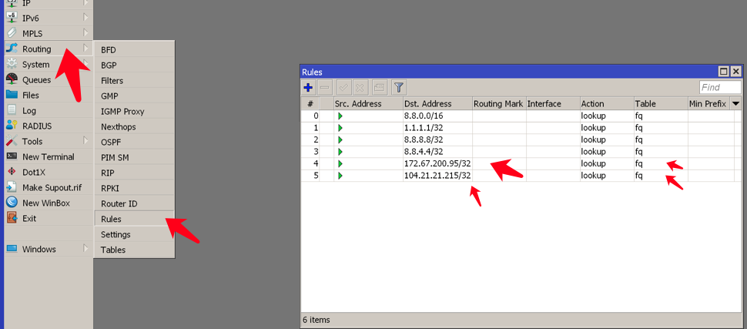This screenshot has height=329, width=747.
Task: Sort by Interface column header
Action: [553, 103]
